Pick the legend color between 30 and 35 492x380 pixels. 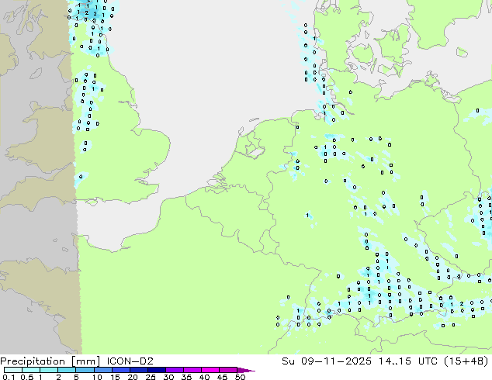click(x=174, y=370)
